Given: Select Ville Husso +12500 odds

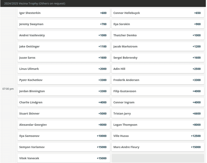Looking at the screenshot, I should point(158,136).
